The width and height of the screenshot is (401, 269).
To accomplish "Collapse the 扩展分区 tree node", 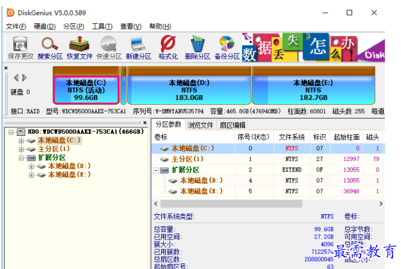I will (x=21, y=158).
